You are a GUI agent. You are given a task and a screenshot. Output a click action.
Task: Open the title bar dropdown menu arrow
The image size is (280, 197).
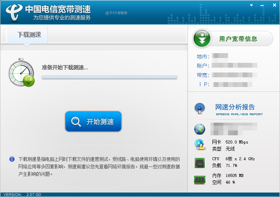click(x=251, y=5)
